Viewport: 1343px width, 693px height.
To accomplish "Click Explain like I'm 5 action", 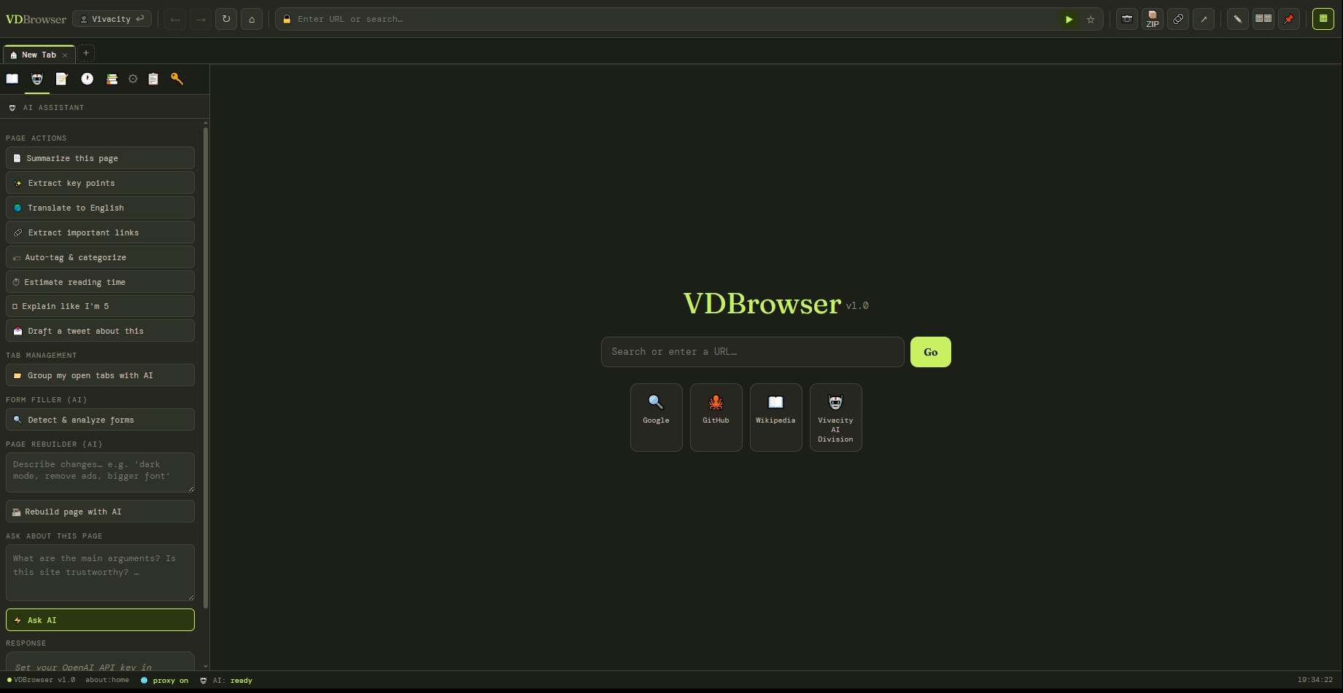I will coord(100,306).
